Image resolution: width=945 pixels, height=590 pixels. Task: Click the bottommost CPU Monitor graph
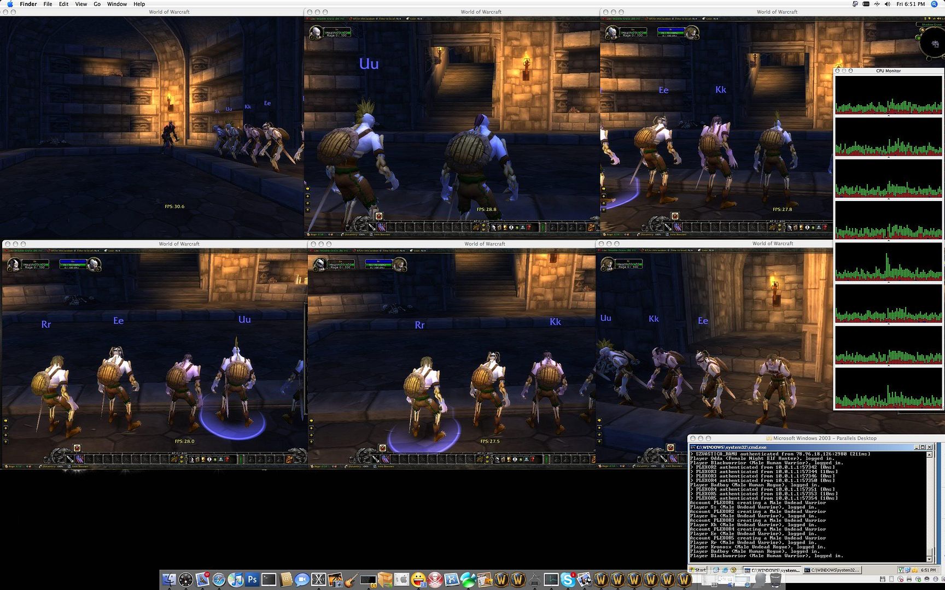[x=889, y=387]
